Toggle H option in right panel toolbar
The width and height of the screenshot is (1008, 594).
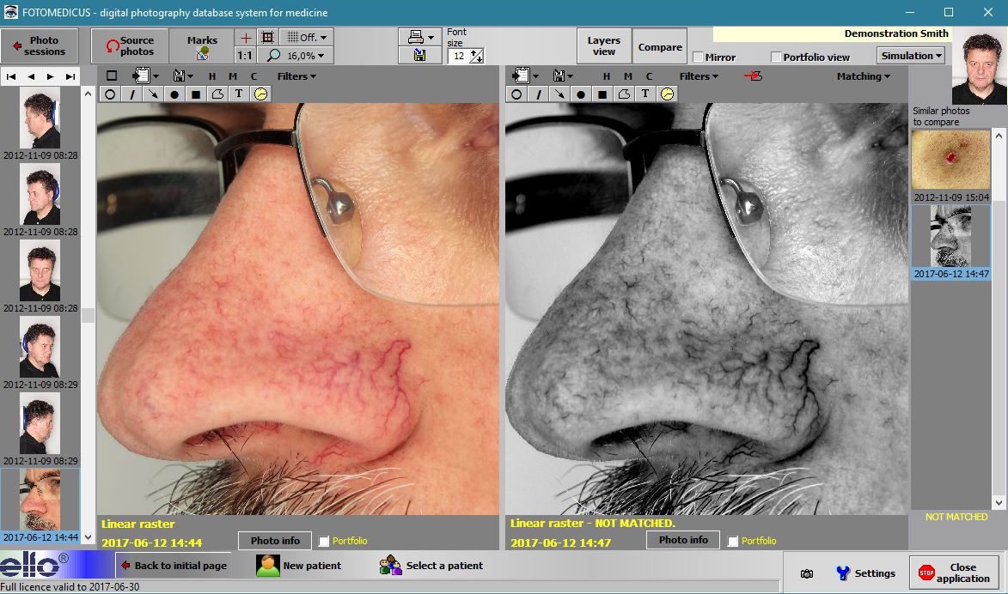point(606,76)
